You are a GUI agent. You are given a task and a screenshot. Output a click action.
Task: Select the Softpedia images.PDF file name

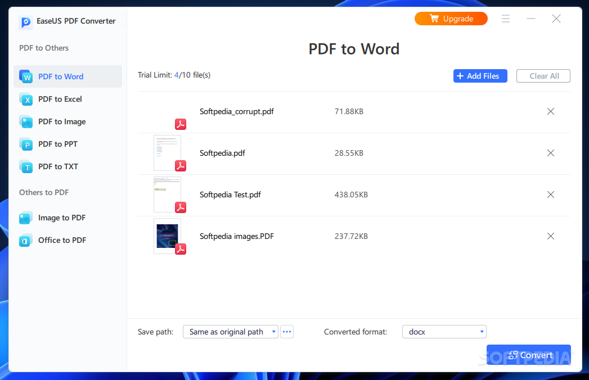click(x=237, y=236)
